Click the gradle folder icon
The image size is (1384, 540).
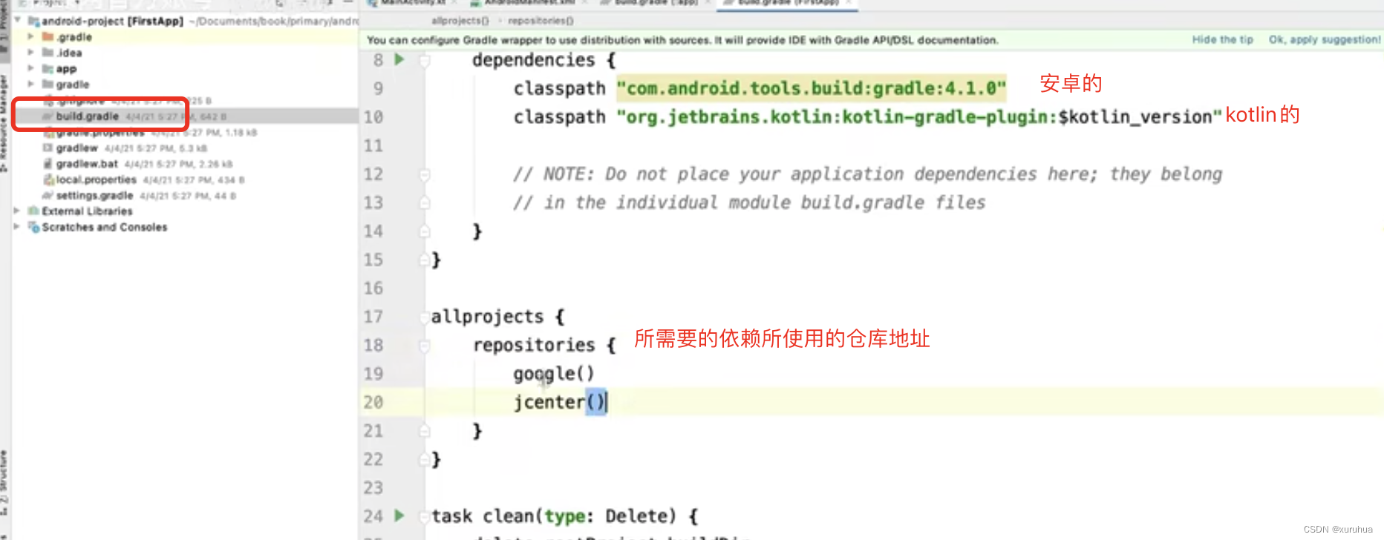pyautogui.click(x=48, y=85)
